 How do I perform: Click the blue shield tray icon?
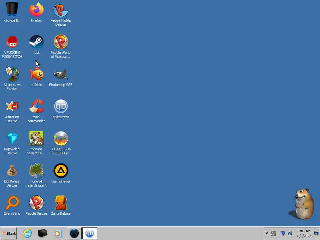(282, 233)
